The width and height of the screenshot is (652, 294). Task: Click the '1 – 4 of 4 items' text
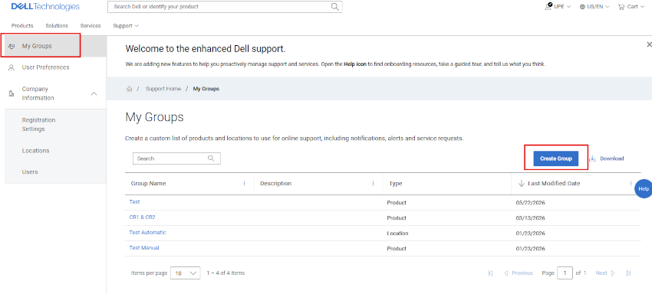click(226, 273)
